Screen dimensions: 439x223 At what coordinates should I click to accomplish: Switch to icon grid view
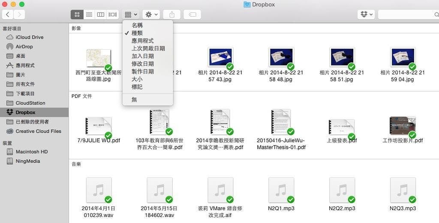pos(77,15)
